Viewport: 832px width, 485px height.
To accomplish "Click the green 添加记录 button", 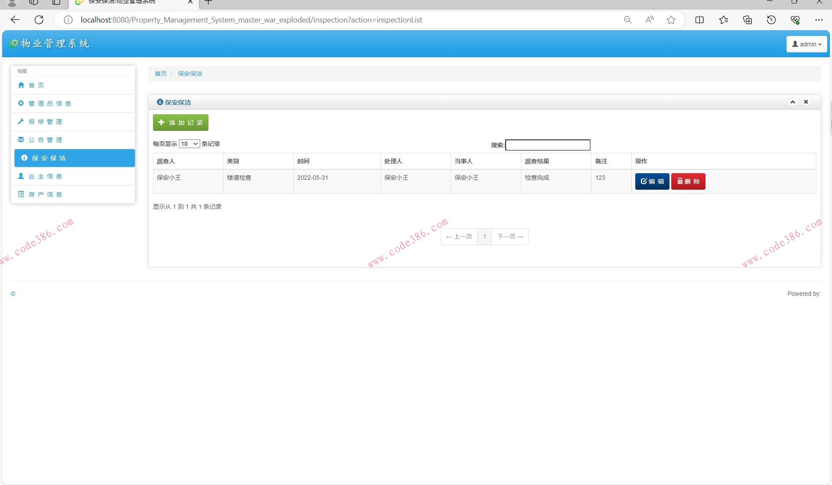I will [x=180, y=123].
